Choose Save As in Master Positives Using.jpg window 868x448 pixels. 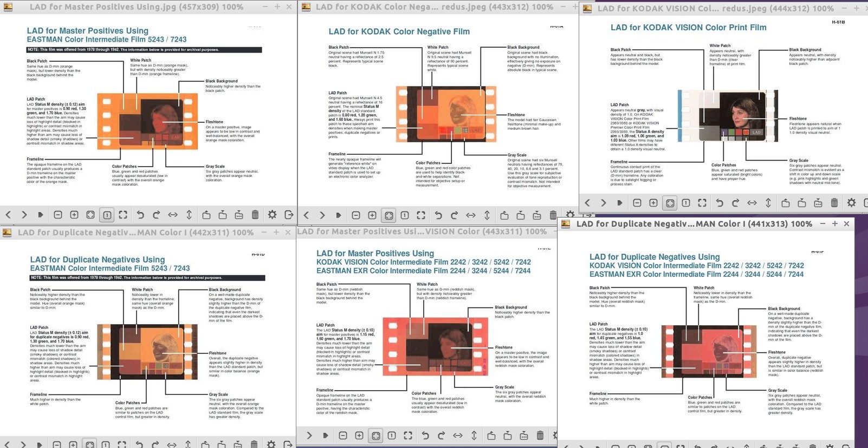(x=239, y=215)
